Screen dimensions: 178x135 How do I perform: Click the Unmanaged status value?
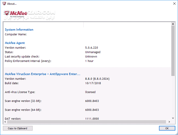93,52
